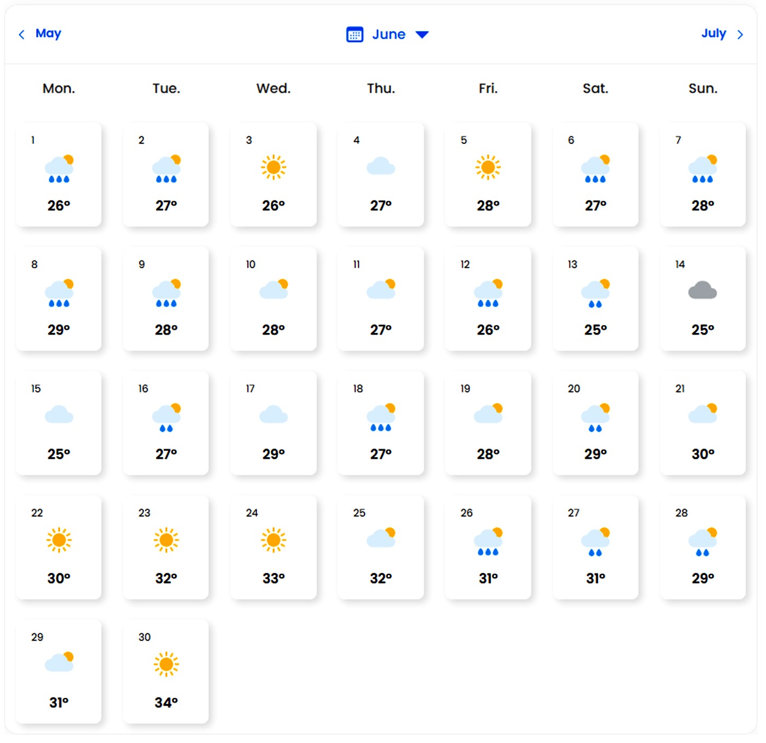The image size is (766, 743).
Task: Click the 25° reading on June 13
Action: coord(596,329)
